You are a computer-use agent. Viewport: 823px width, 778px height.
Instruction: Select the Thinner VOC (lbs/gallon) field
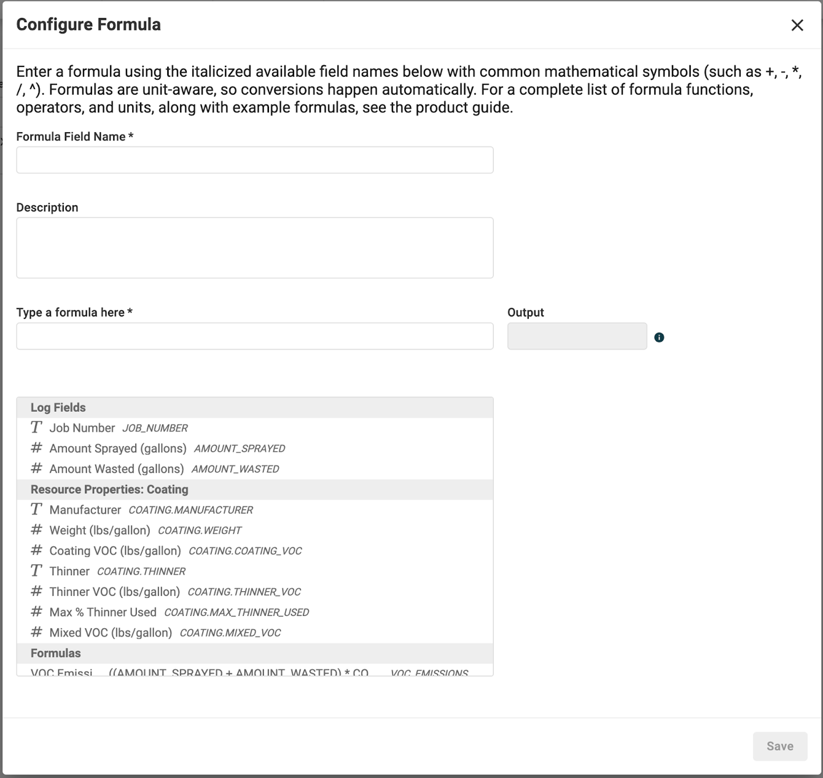114,592
